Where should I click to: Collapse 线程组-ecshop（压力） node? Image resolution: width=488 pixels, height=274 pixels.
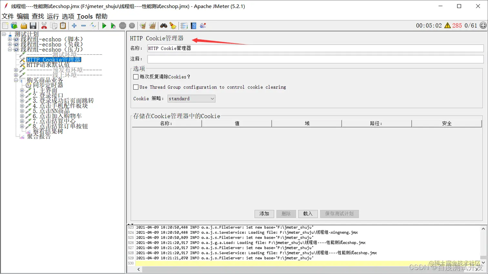[x=10, y=50]
